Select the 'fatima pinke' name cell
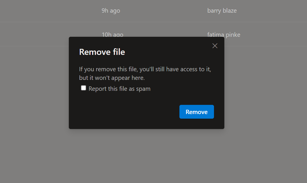 (223, 34)
